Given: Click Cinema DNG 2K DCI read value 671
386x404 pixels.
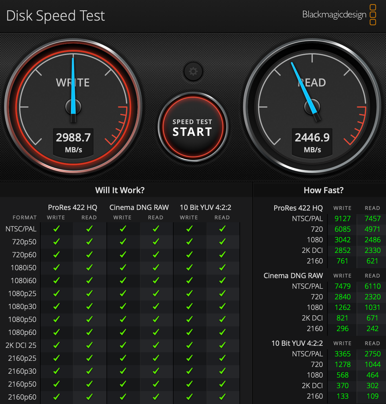Looking at the screenshot, I should click(372, 318).
